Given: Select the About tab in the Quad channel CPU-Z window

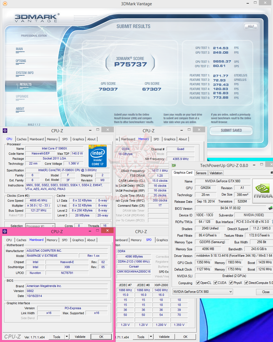Looking at the screenshot, I should click(183, 139).
